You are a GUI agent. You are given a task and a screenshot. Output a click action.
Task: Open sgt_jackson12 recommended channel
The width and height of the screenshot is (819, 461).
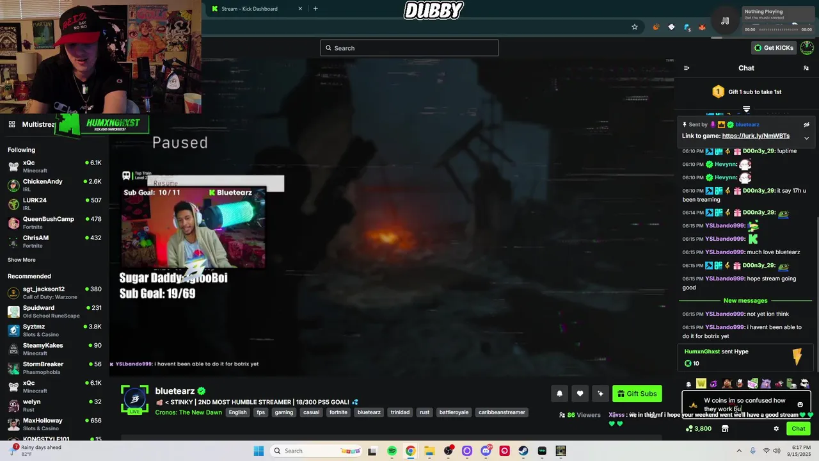tap(54, 293)
